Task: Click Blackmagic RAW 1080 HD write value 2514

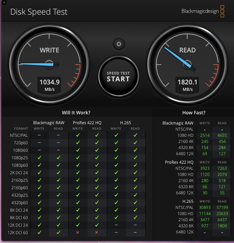Action: (x=205, y=135)
